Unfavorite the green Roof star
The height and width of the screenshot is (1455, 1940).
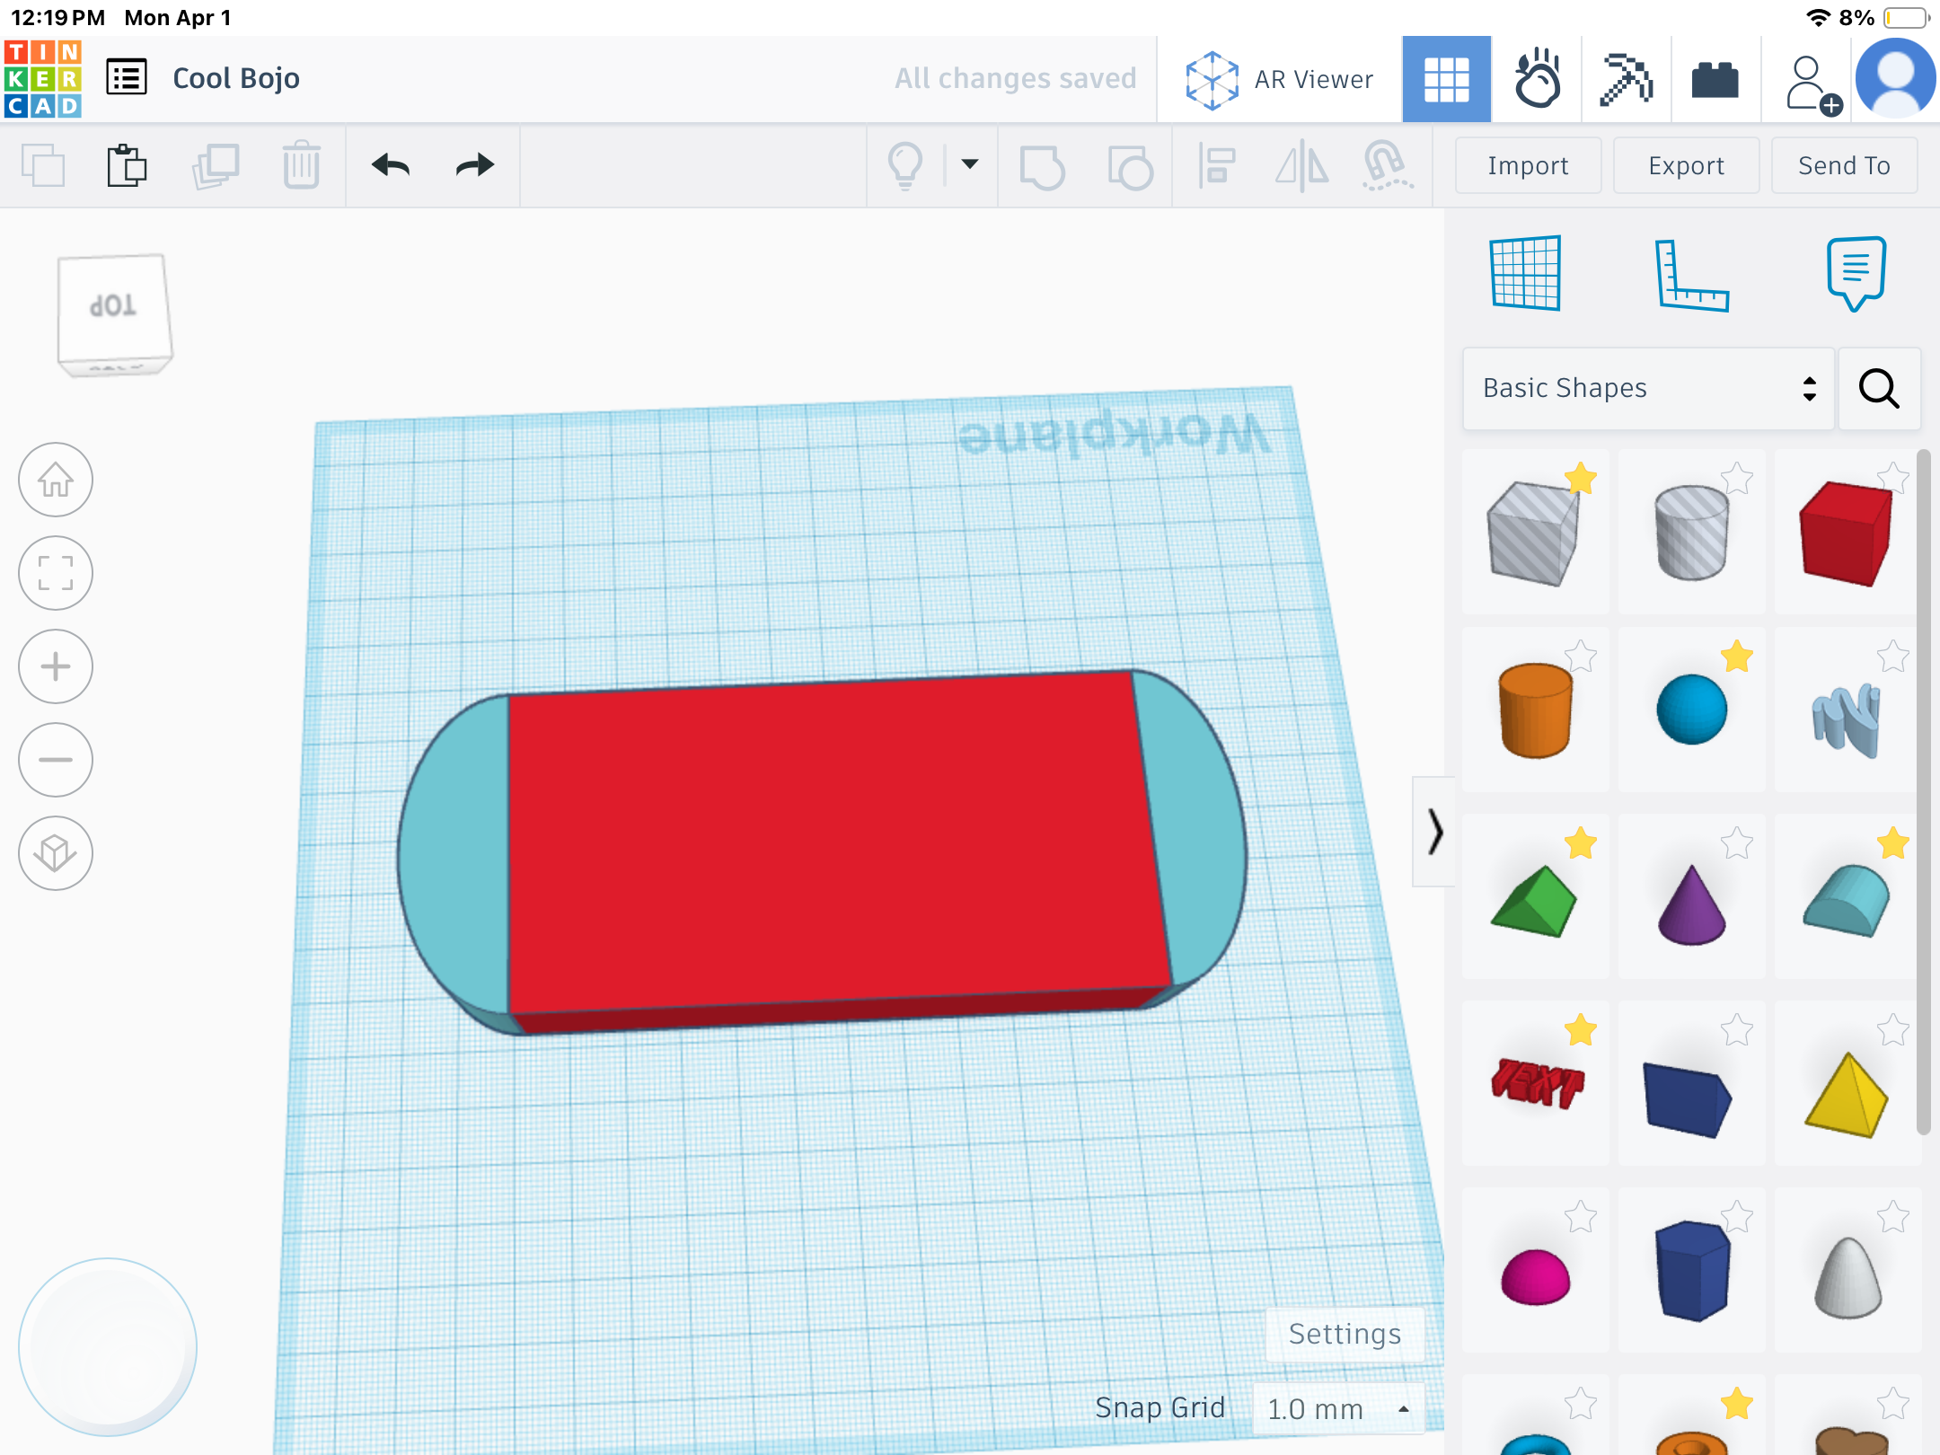click(x=1581, y=843)
